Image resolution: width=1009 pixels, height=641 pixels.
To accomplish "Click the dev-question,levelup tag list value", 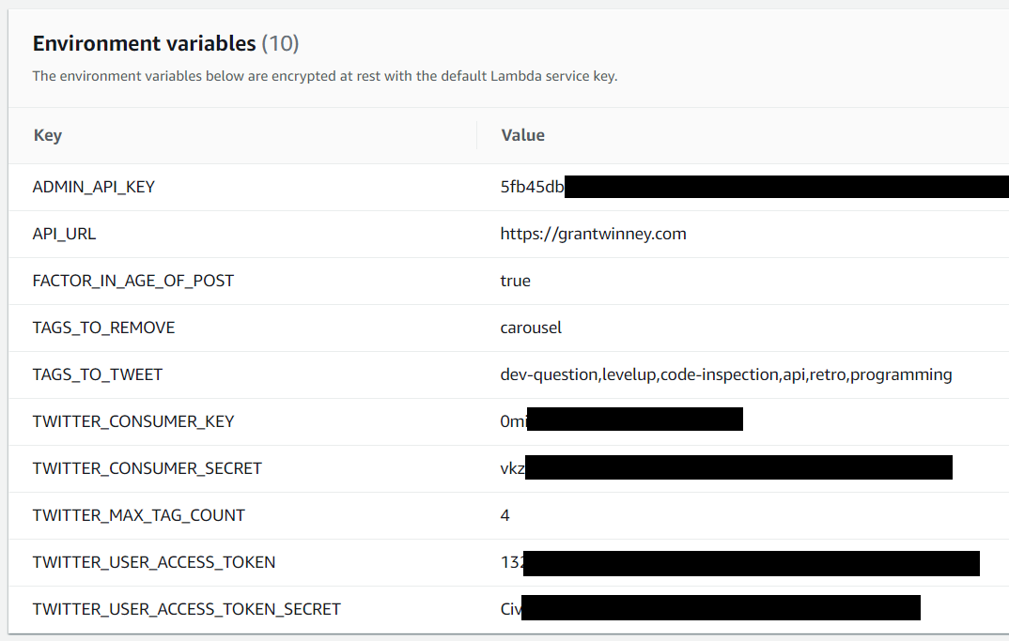I will 726,374.
